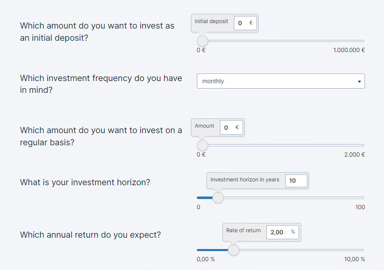
Task: Click the regular amount slider handle
Action: point(202,145)
